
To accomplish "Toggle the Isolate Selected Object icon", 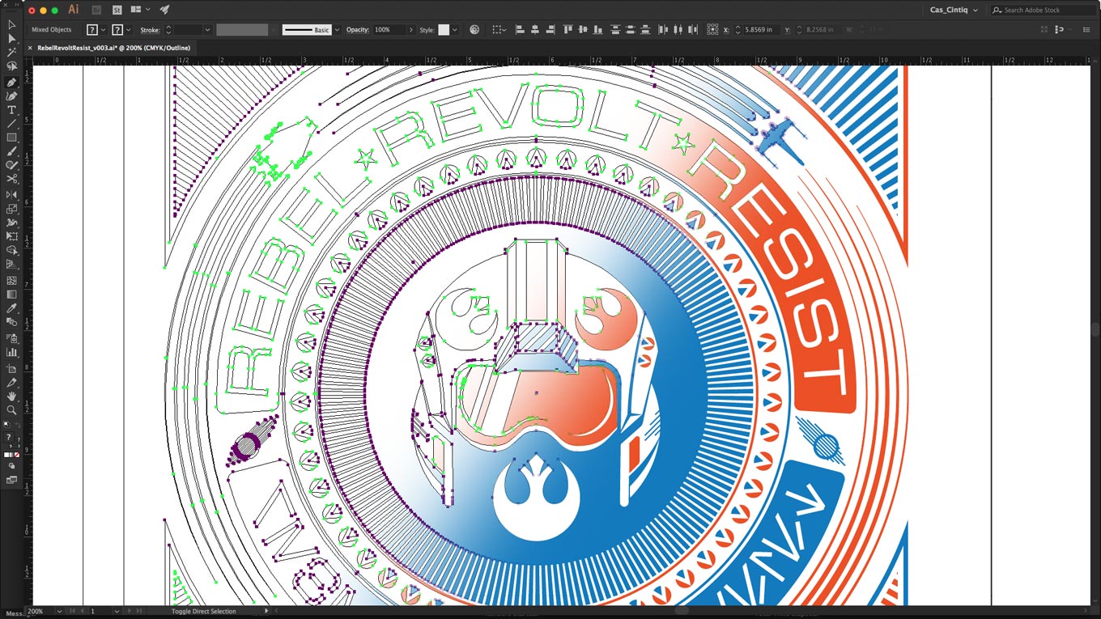I will pos(1044,30).
